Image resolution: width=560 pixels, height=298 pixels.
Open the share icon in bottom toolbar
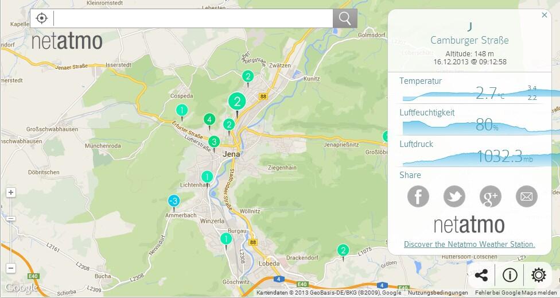click(x=481, y=275)
